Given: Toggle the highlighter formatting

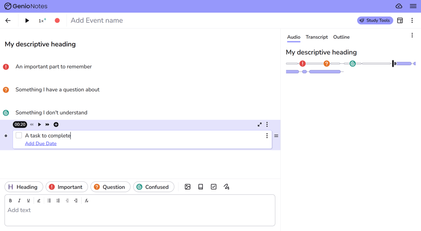Looking at the screenshot, I should click(39, 201).
